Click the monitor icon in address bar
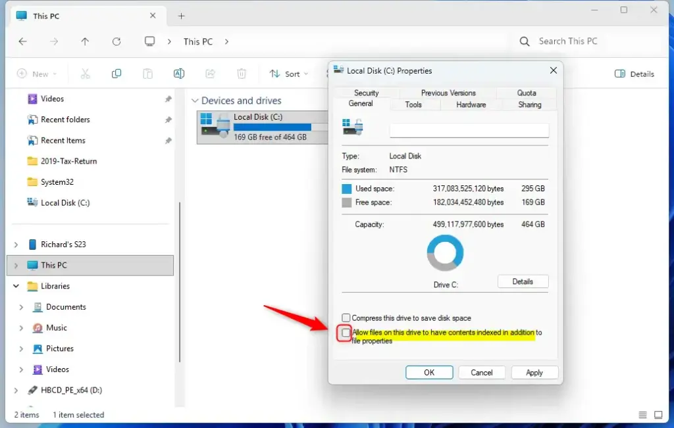674x428 pixels. [149, 41]
